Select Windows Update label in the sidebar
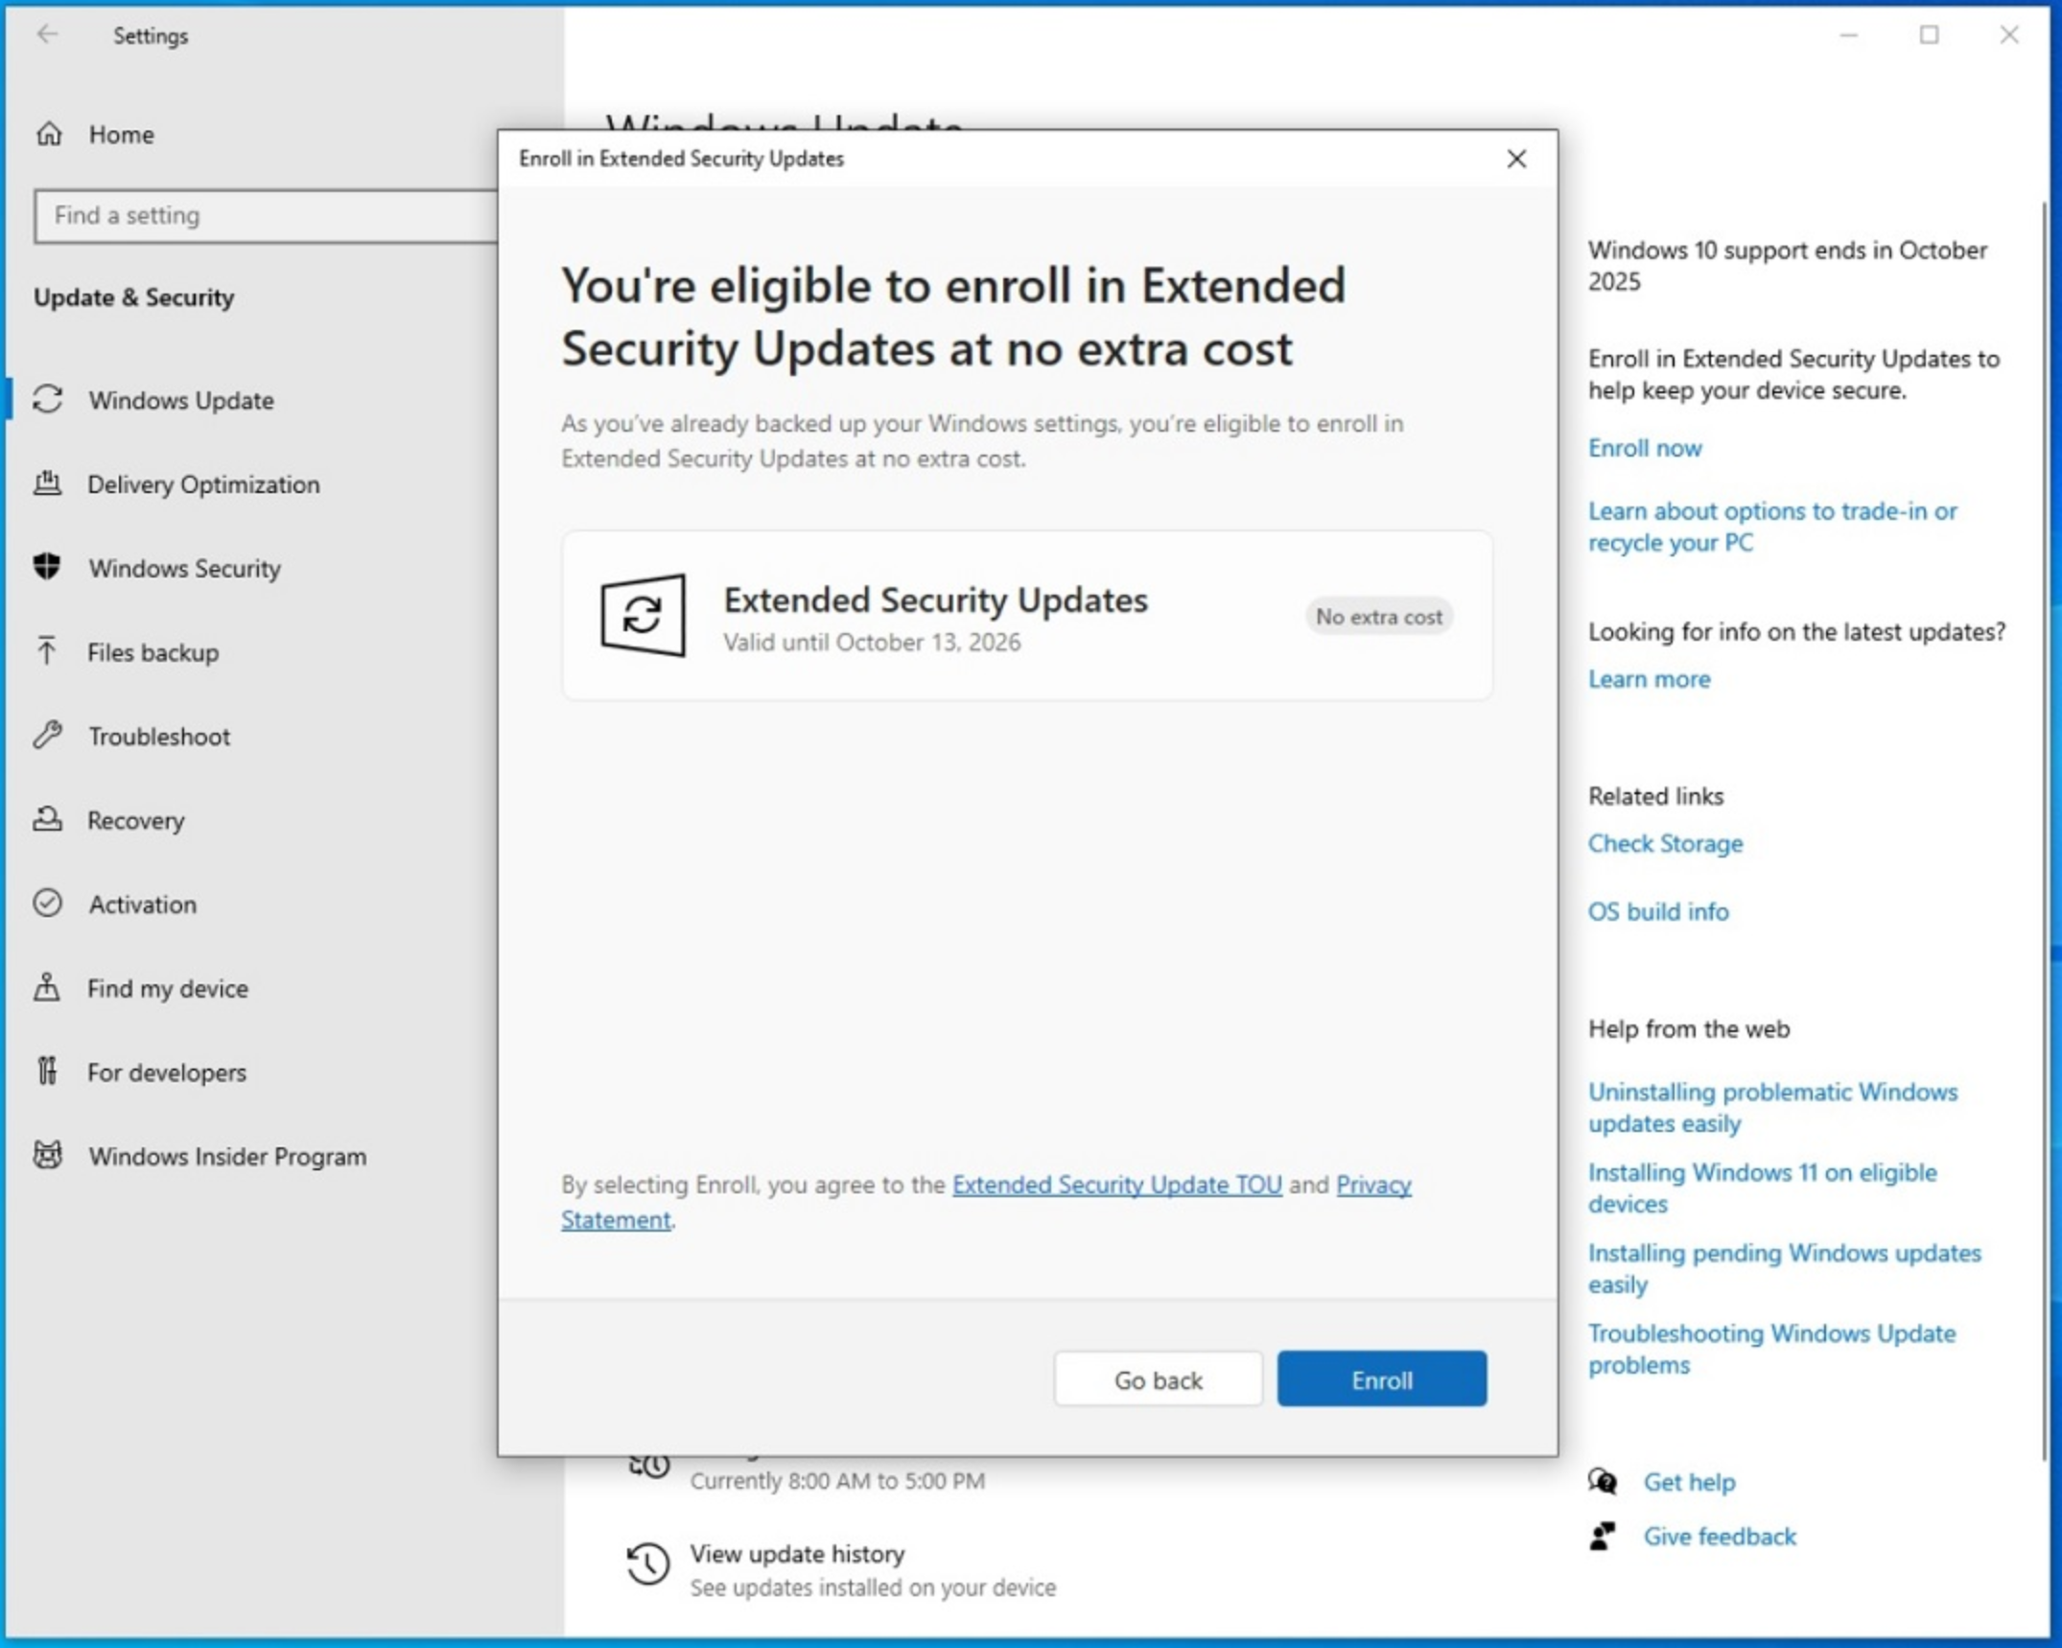The image size is (2062, 1648). click(x=181, y=400)
